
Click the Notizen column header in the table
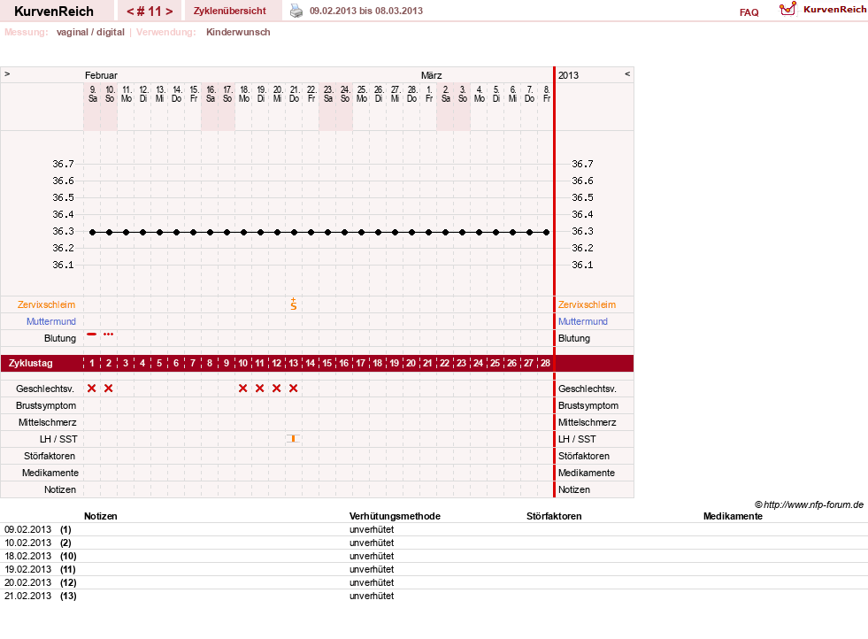tap(100, 516)
